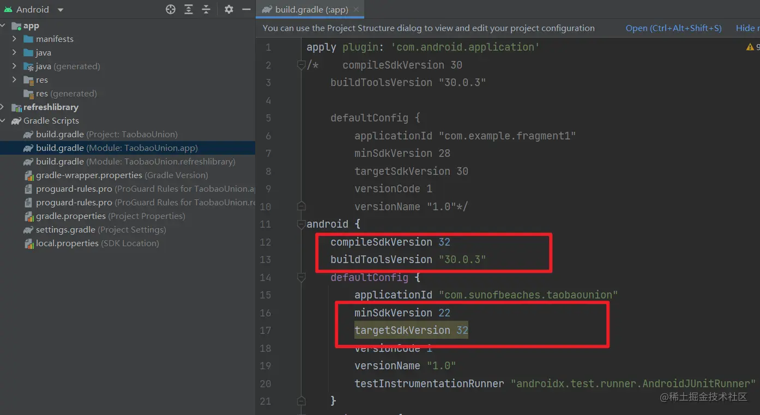Click targetSdkVersion 32 on line 17
760x415 pixels.
(x=411, y=330)
